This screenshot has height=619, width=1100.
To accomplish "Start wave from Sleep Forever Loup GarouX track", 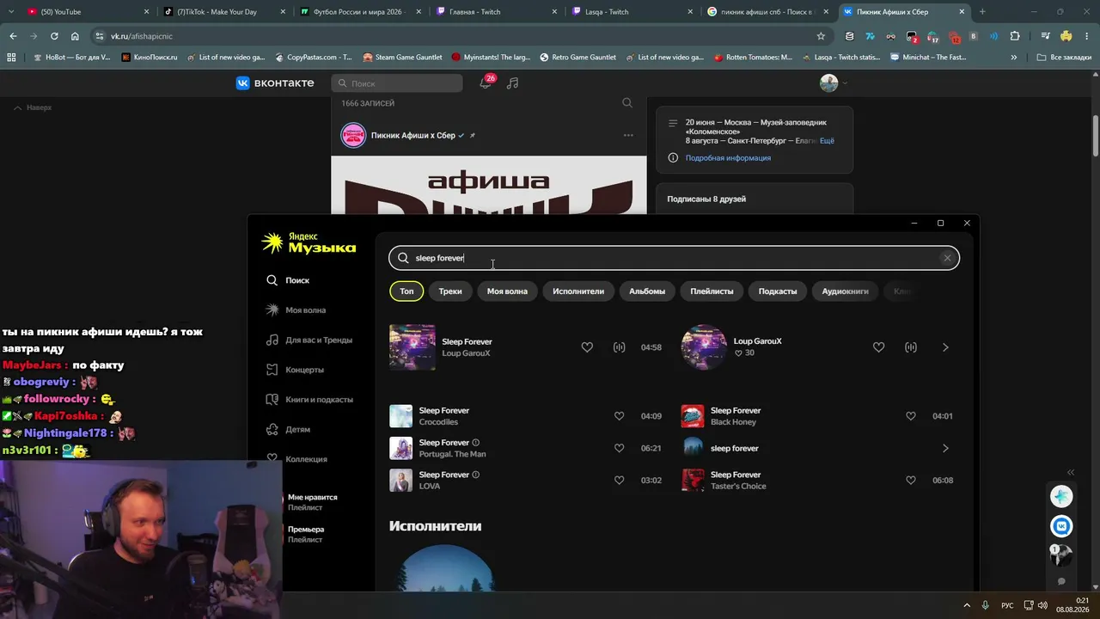I will (619, 347).
